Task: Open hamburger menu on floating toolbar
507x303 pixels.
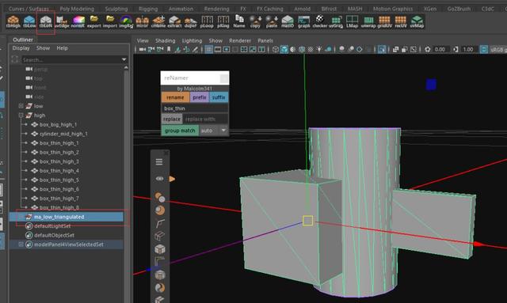Action: (x=159, y=162)
